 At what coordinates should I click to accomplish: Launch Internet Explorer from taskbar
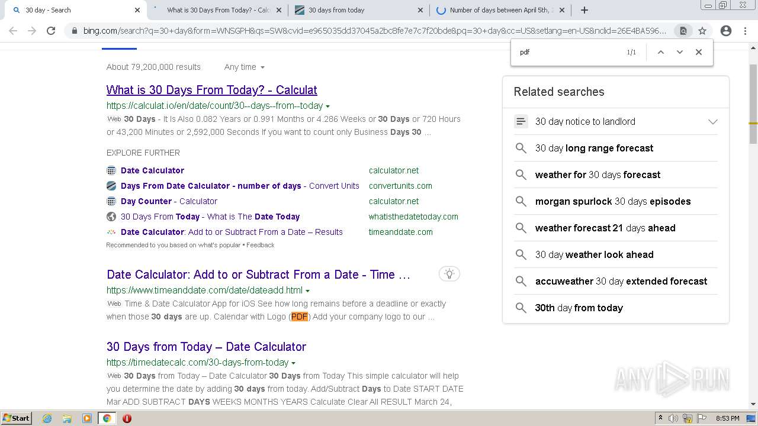pos(47,418)
